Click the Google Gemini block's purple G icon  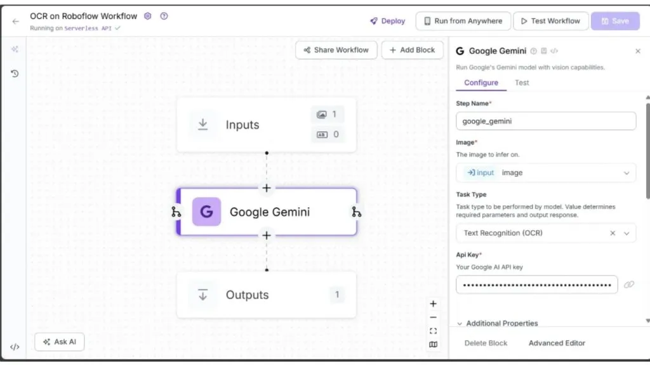(206, 212)
